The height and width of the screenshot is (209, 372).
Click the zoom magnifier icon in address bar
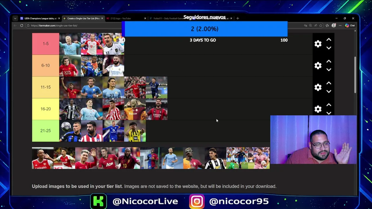pyautogui.click(x=310, y=26)
